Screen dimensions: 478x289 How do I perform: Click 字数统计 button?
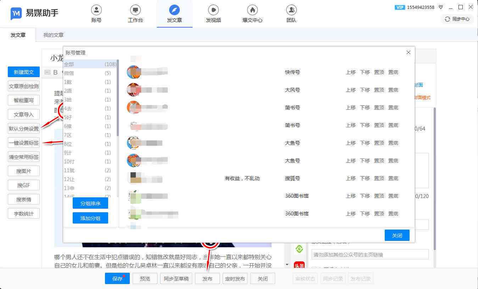pos(24,213)
